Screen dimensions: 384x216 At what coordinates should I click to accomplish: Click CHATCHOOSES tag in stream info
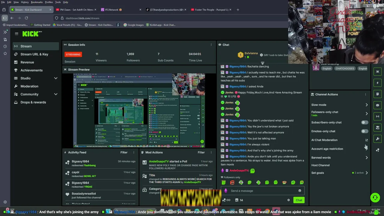click(x=345, y=69)
